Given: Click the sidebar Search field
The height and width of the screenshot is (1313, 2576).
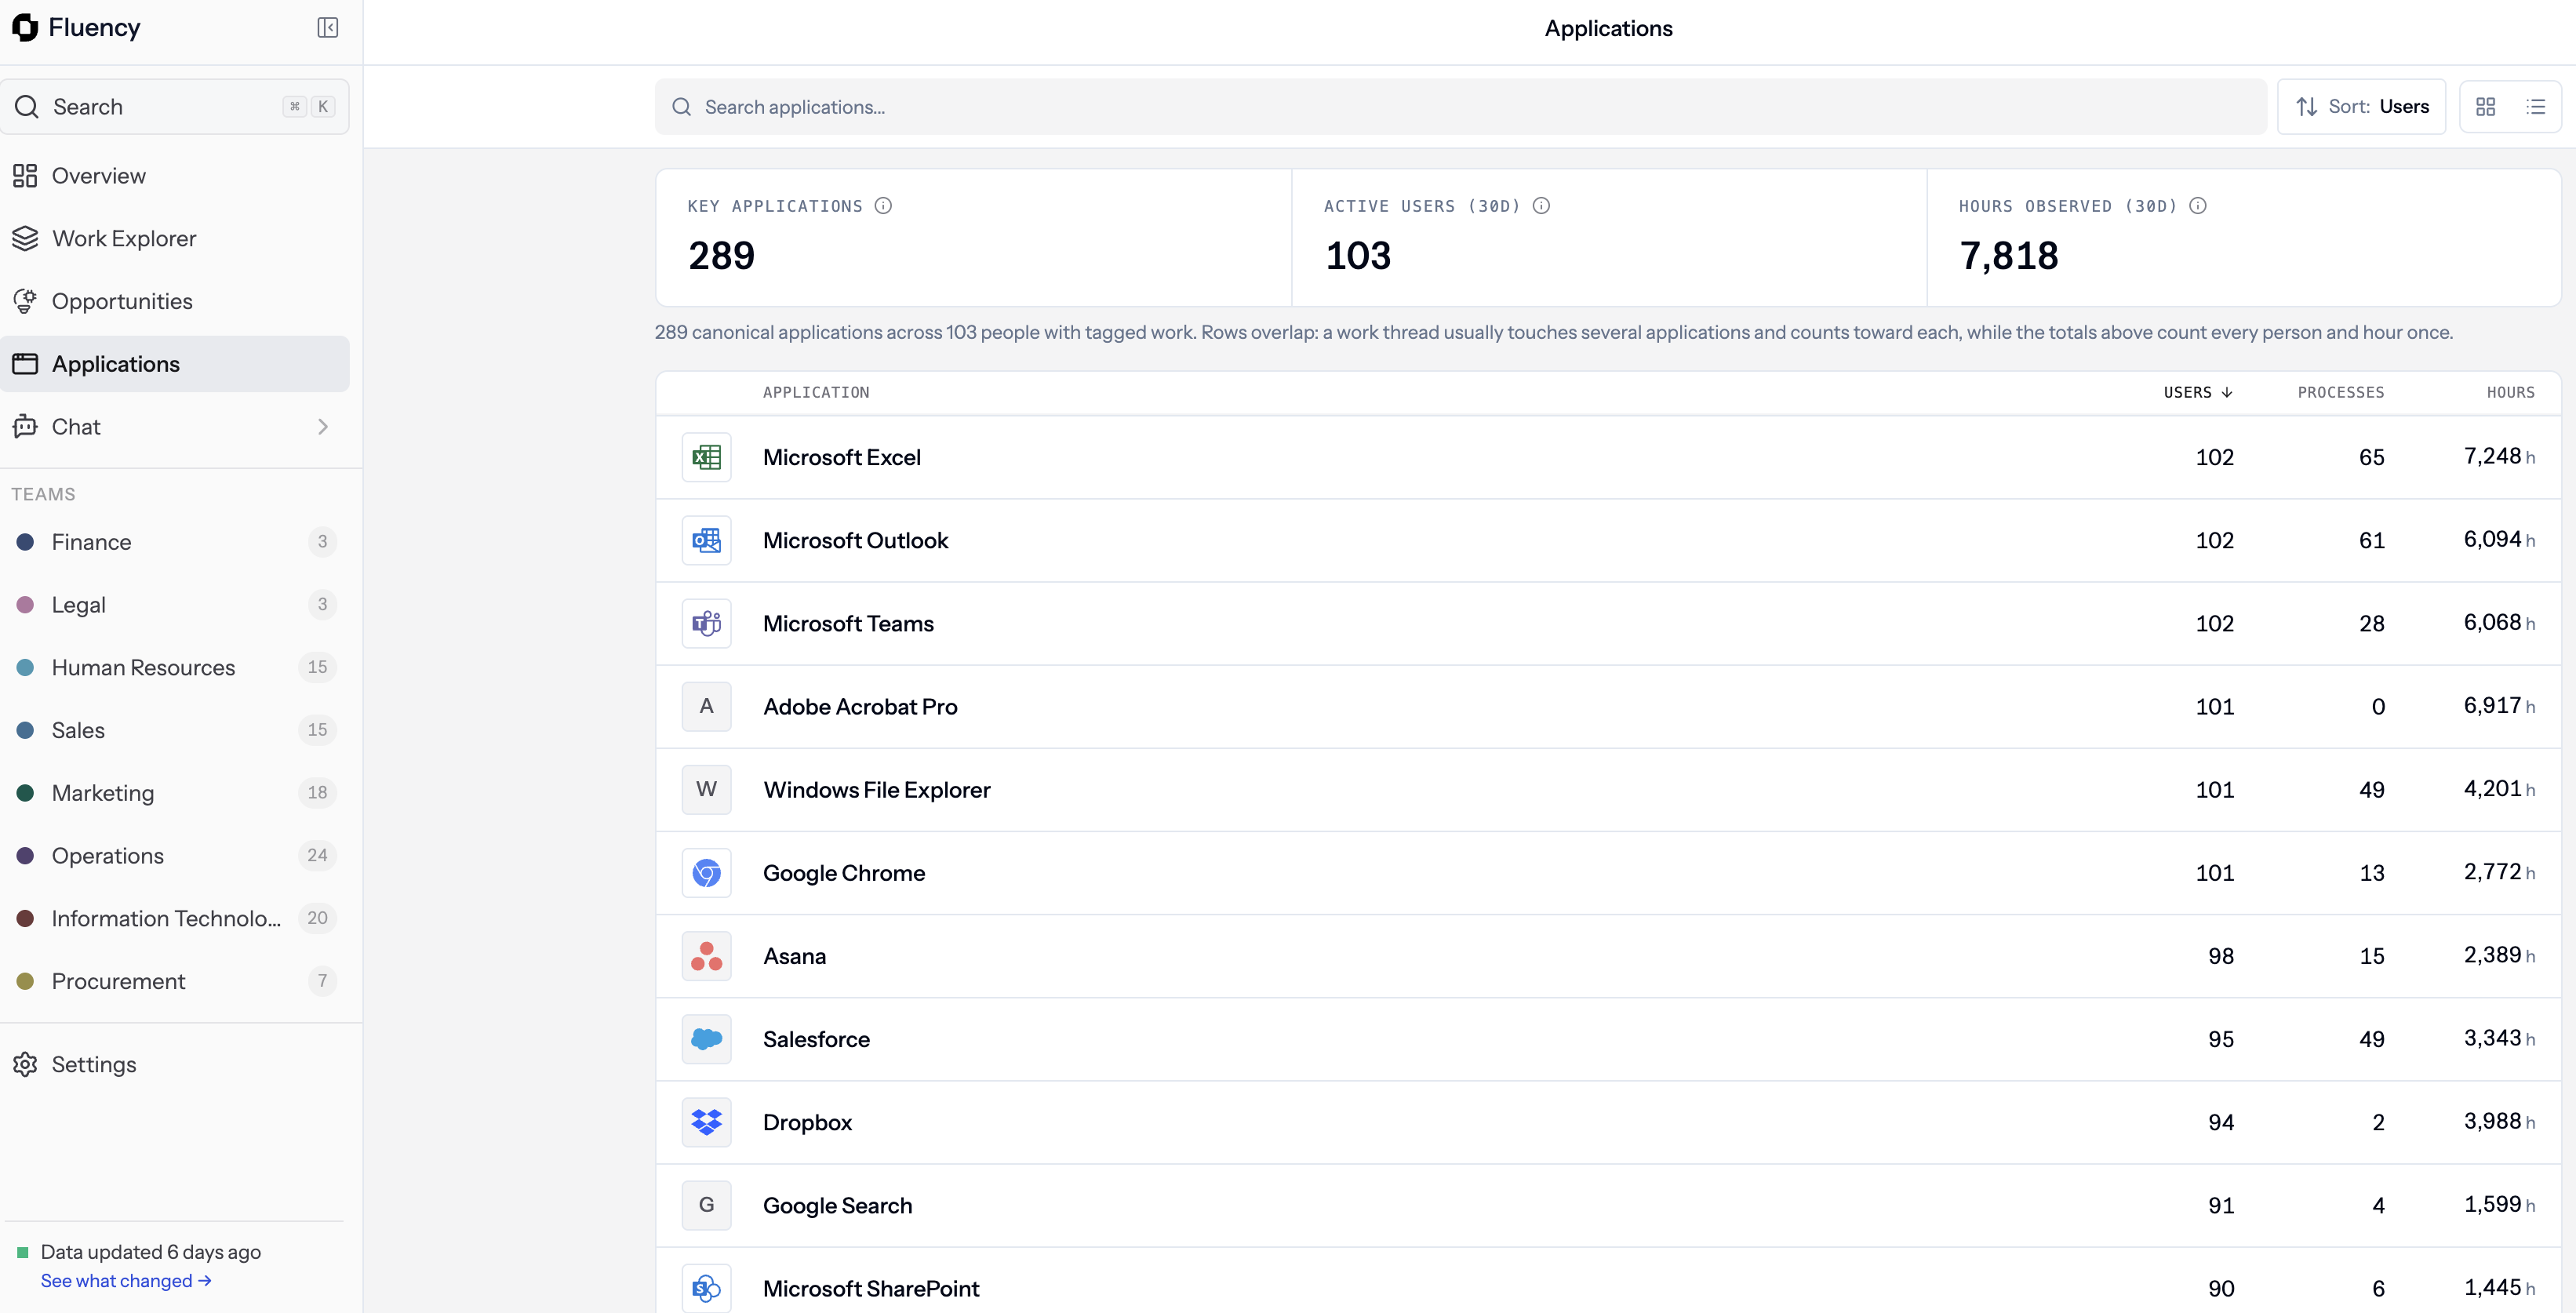Looking at the screenshot, I should point(175,107).
